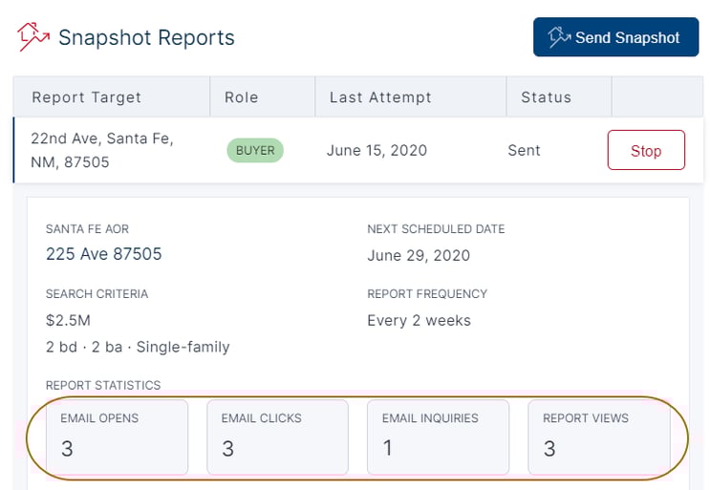Screen dimensions: 710x490
Task: Click the house icon inside Send Snapshot button
Action: click(559, 37)
